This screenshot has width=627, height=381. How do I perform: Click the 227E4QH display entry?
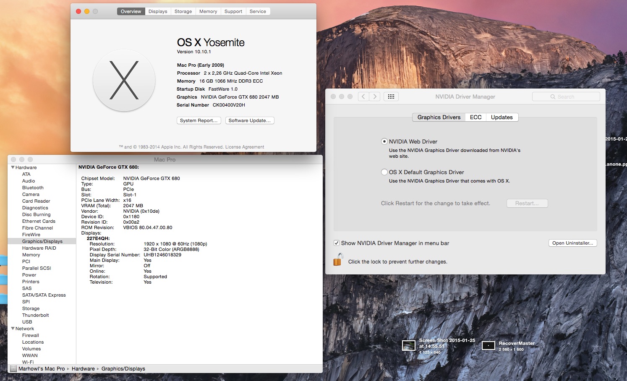(x=98, y=238)
